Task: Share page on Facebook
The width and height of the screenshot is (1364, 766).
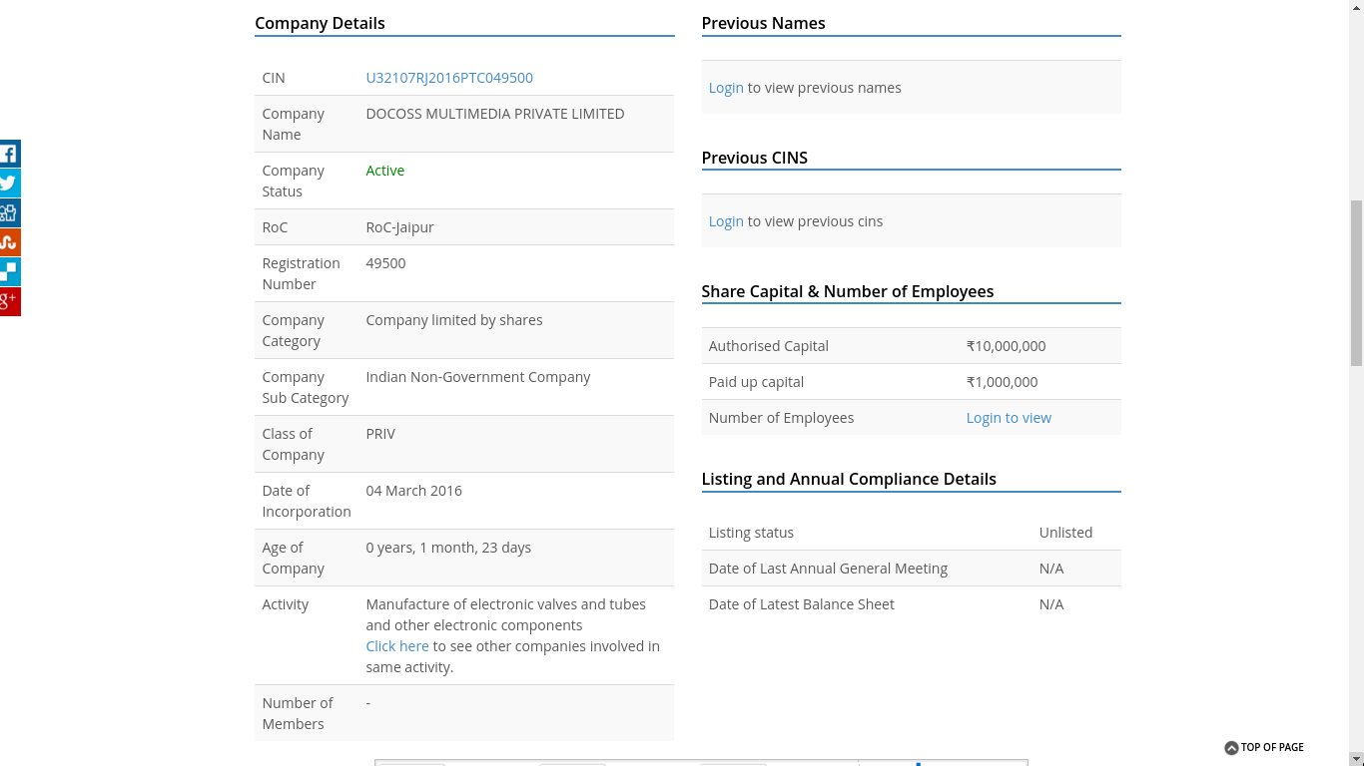Action: click(x=9, y=154)
